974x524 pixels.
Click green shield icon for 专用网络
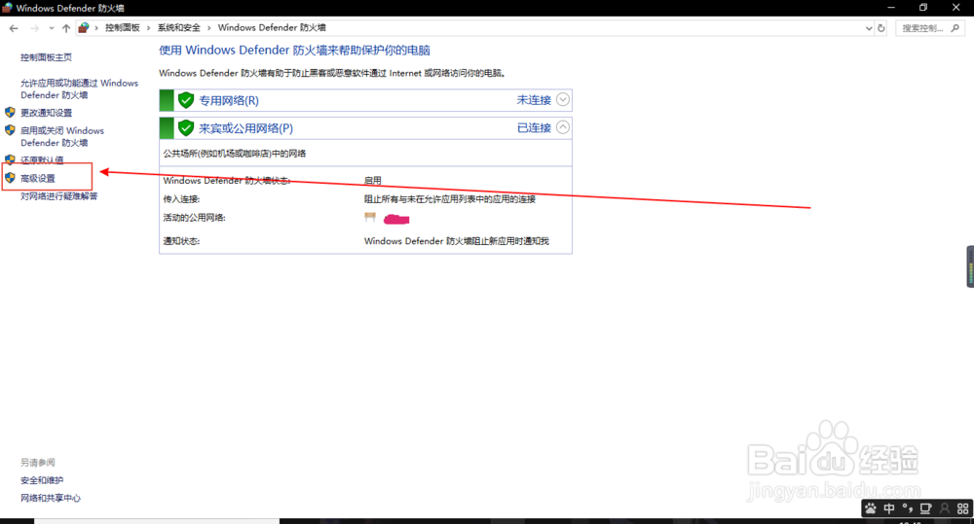coord(186,100)
